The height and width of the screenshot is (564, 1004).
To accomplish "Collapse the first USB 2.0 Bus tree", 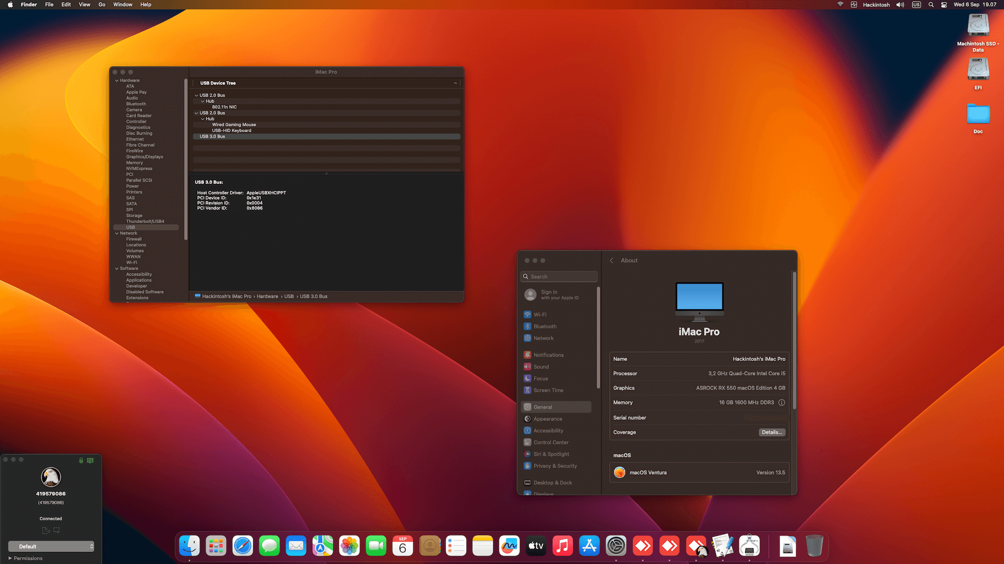I will (197, 96).
